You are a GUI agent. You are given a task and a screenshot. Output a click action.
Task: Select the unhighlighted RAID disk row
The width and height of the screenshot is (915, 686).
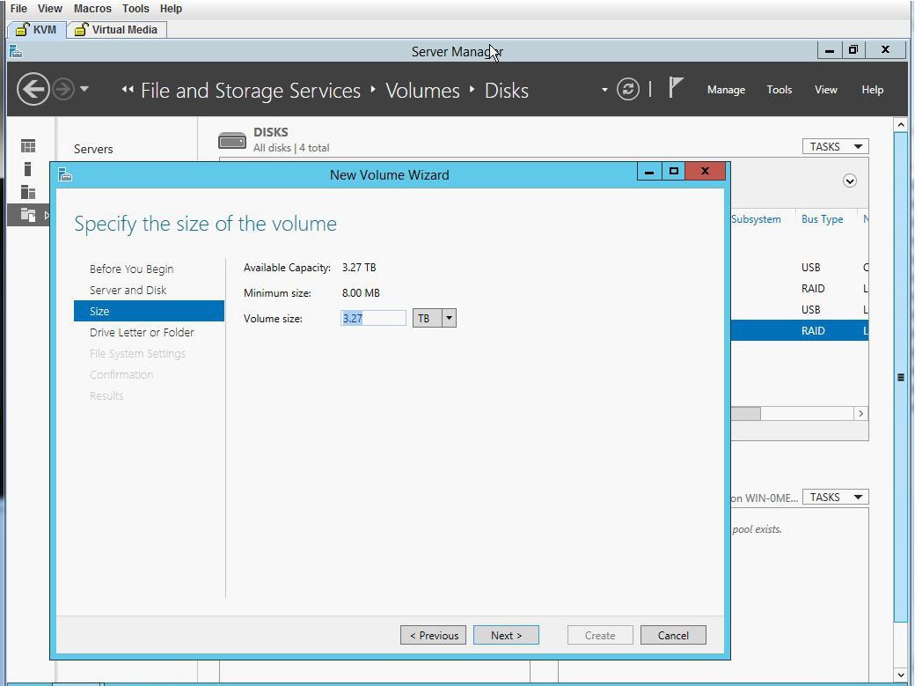click(x=800, y=288)
